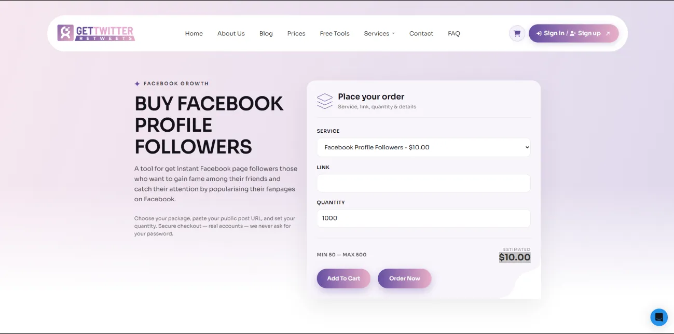Image resolution: width=674 pixels, height=334 pixels.
Task: Click the estimated $10.00 price
Action: pos(515,257)
